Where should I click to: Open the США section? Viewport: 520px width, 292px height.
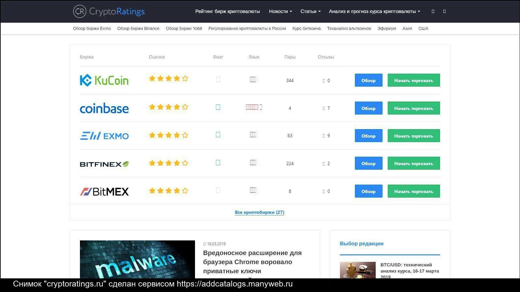pyautogui.click(x=423, y=29)
